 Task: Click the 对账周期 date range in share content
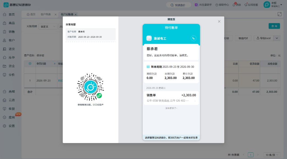(x=90, y=37)
